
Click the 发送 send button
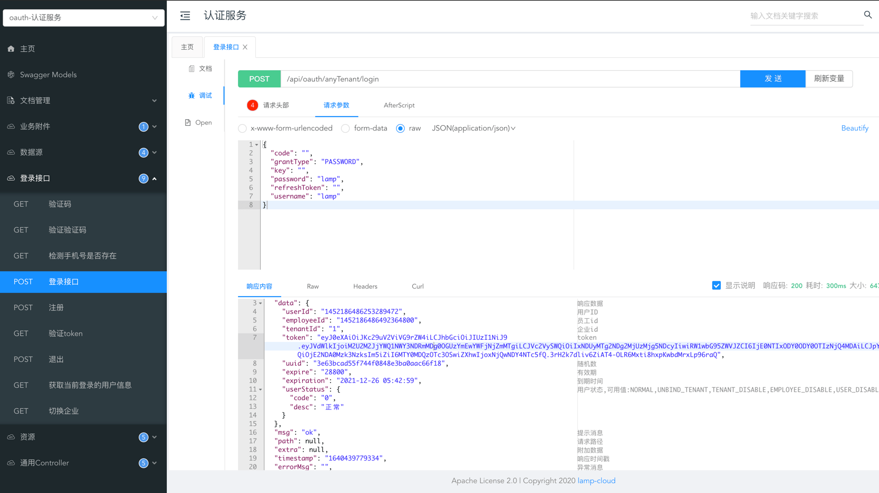(772, 79)
